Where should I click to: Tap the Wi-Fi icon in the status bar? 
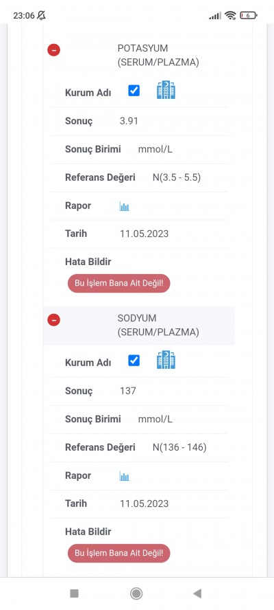(x=230, y=16)
